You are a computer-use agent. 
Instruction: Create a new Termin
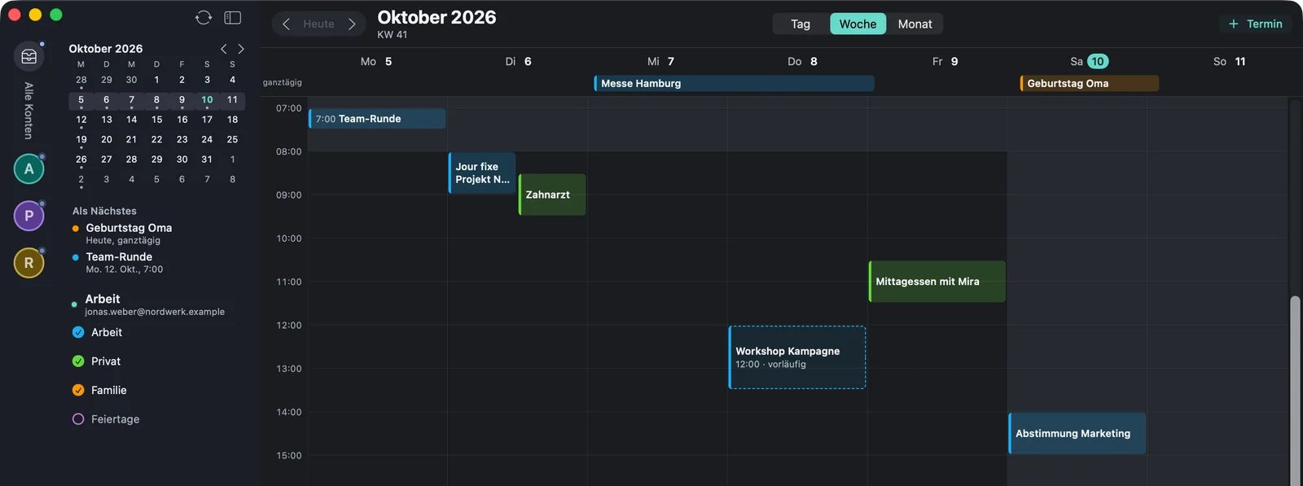(x=1255, y=24)
